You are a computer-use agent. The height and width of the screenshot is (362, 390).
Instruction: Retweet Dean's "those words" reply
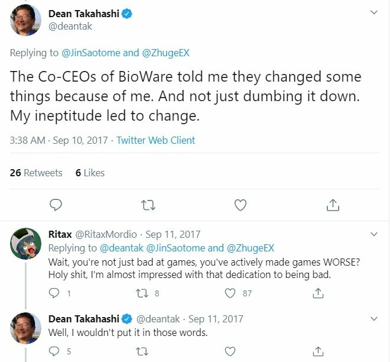pyautogui.click(x=142, y=351)
